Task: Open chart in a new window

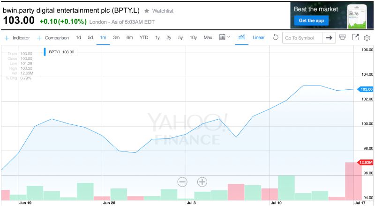Action: coord(355,37)
